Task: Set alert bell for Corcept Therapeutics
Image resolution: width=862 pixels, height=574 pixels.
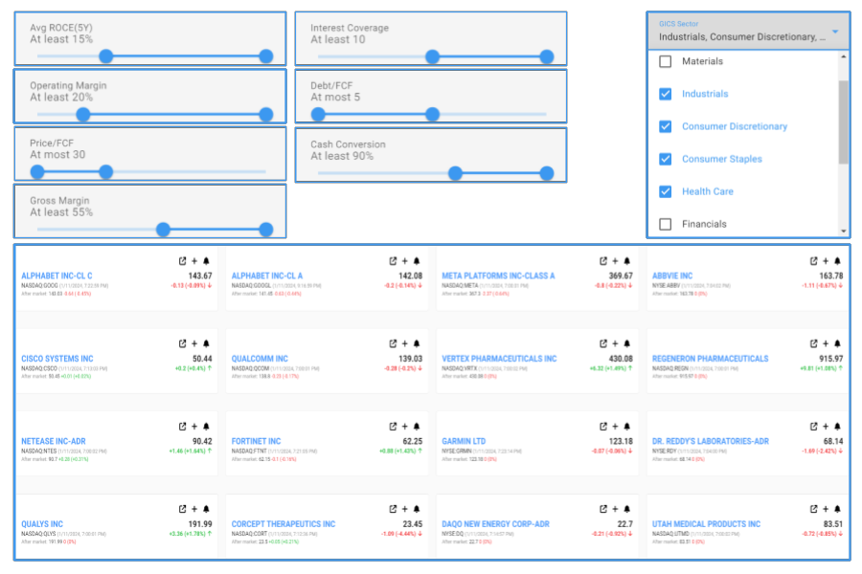Action: 417,509
